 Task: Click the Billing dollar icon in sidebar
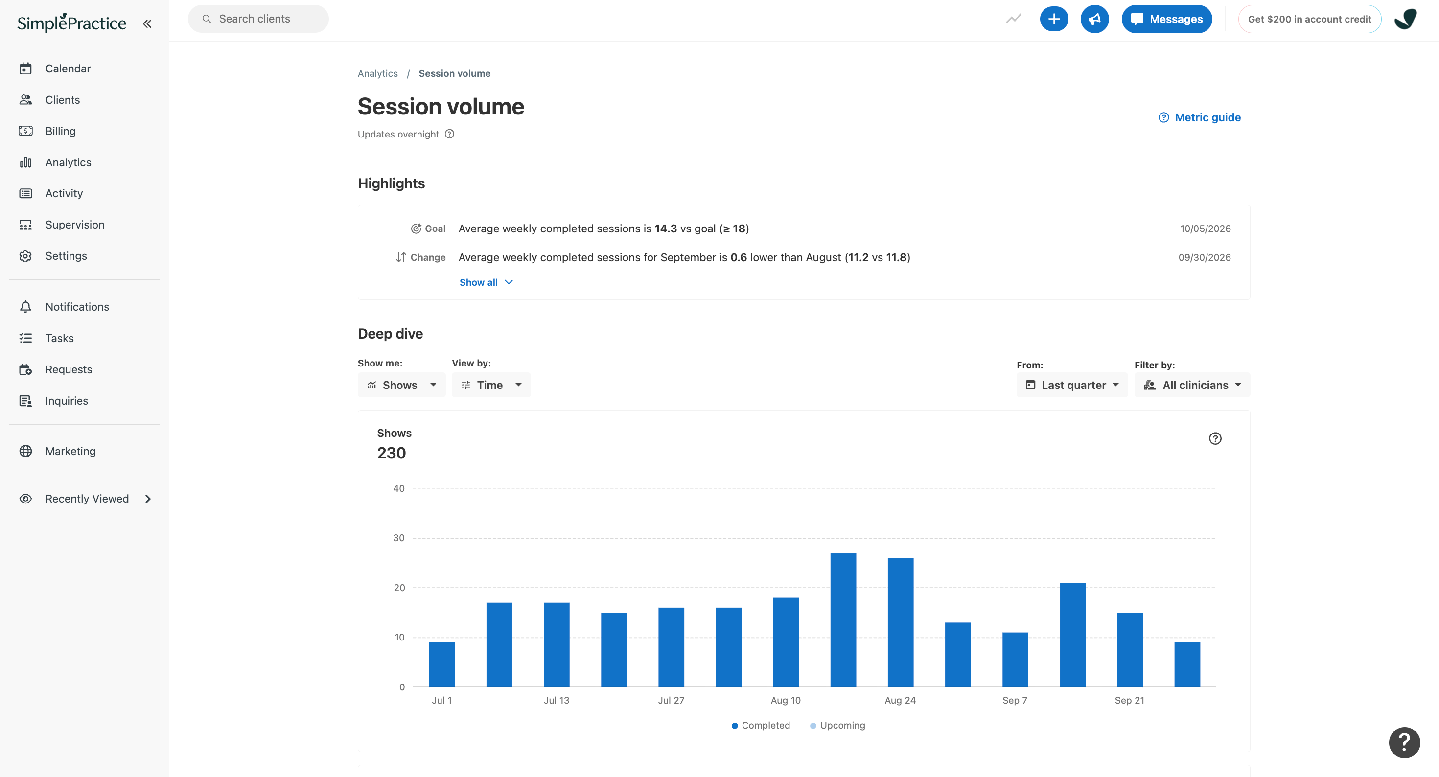(25, 131)
